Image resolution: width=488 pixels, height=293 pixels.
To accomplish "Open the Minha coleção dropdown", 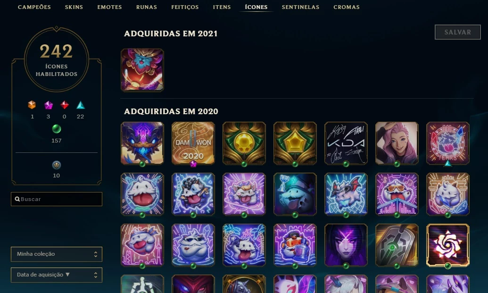I will point(56,254).
